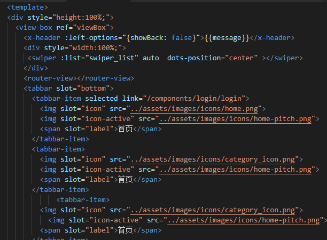
Task: Click the opening router-view tag
Action: tap(50, 78)
